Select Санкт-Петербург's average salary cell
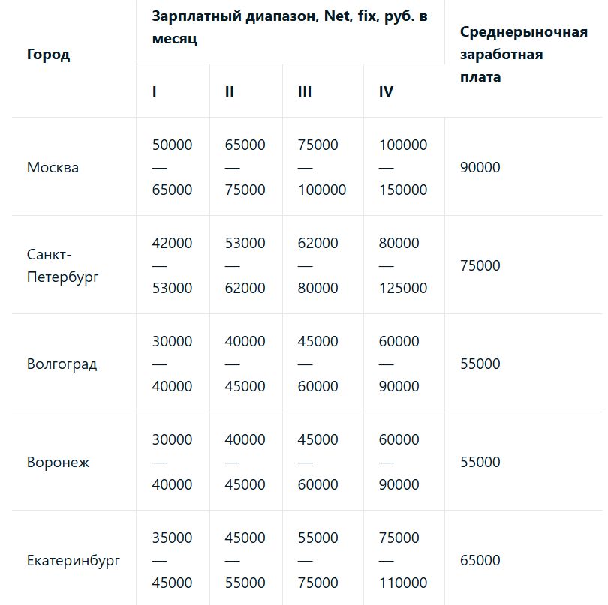The image size is (608, 605). click(480, 265)
